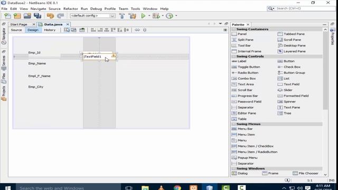This screenshot has height=190, width=338.
Task: Collapse the Swing Windows palette category
Action: 233,168
